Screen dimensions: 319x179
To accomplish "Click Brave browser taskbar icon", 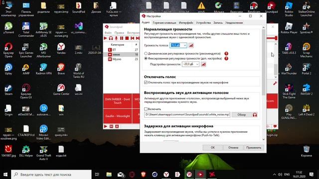I will coord(143,175).
